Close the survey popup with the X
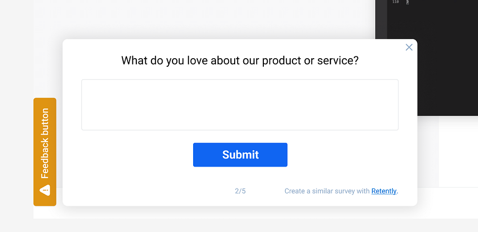The width and height of the screenshot is (478, 232). tap(409, 47)
